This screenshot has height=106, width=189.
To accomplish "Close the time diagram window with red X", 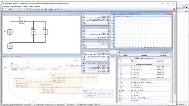I will [x=169, y=14].
